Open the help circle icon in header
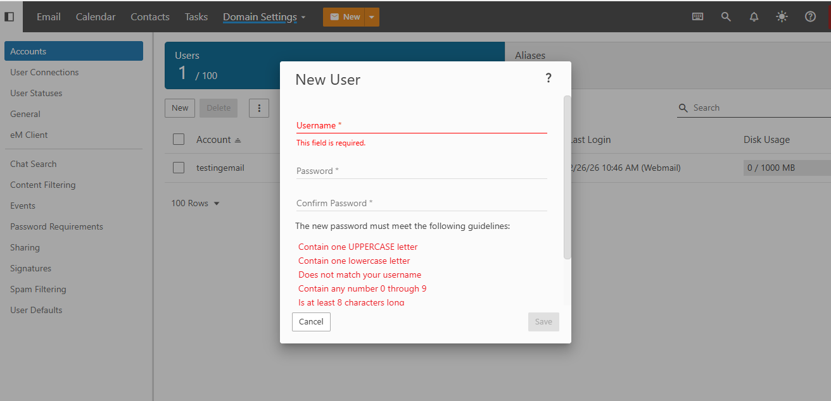This screenshot has height=401, width=831. [x=810, y=17]
